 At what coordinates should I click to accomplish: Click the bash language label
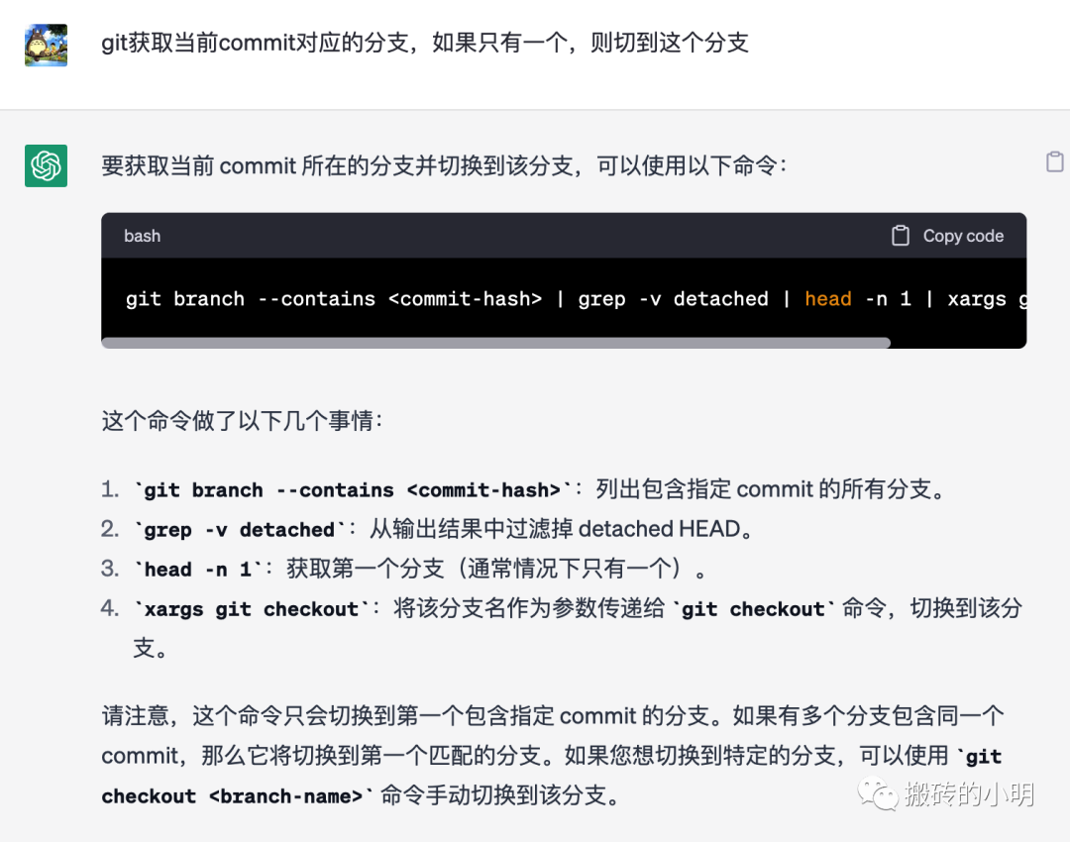tap(142, 236)
